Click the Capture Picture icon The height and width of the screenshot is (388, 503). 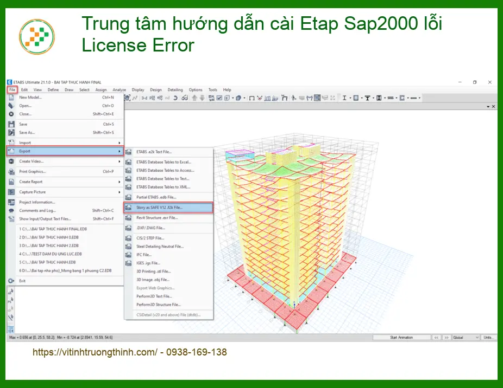click(11, 192)
